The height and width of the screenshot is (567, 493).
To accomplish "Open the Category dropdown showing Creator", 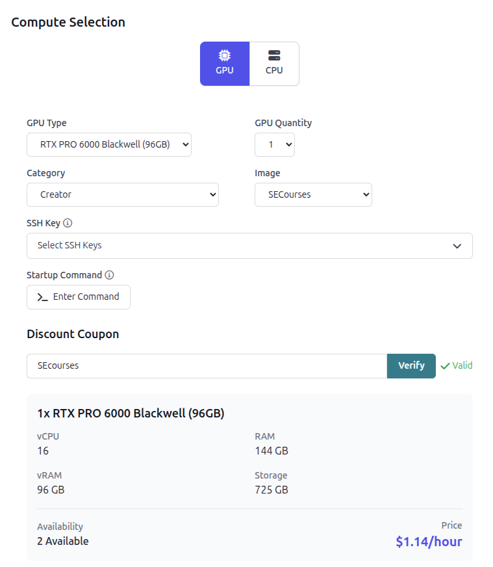I will click(122, 194).
